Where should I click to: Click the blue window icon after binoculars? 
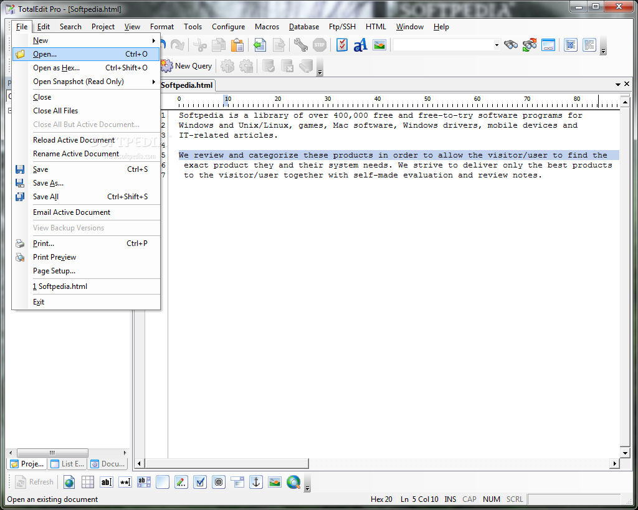pyautogui.click(x=548, y=45)
